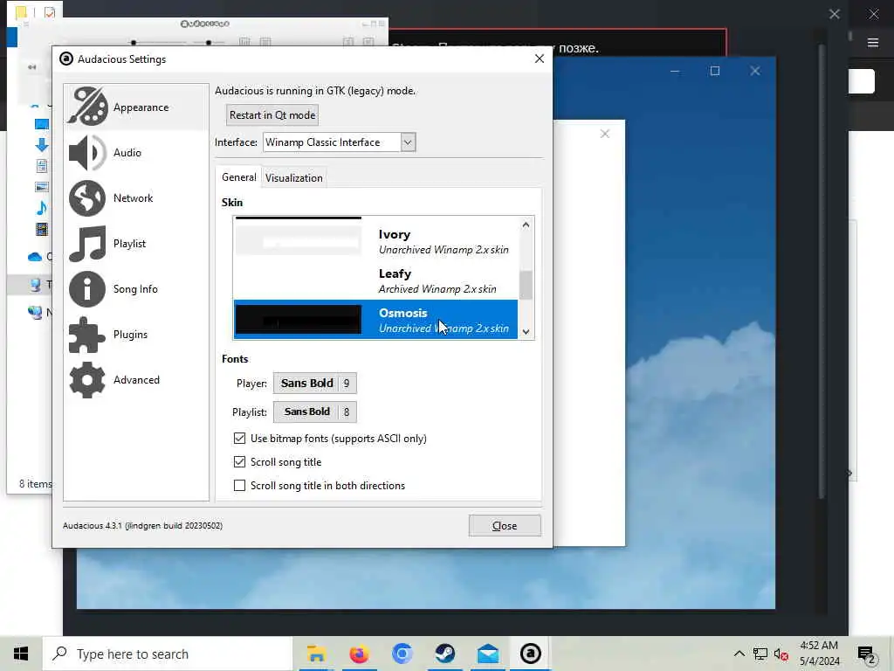894x671 pixels.
Task: Select the Osmosis skin entry
Action: point(375,320)
